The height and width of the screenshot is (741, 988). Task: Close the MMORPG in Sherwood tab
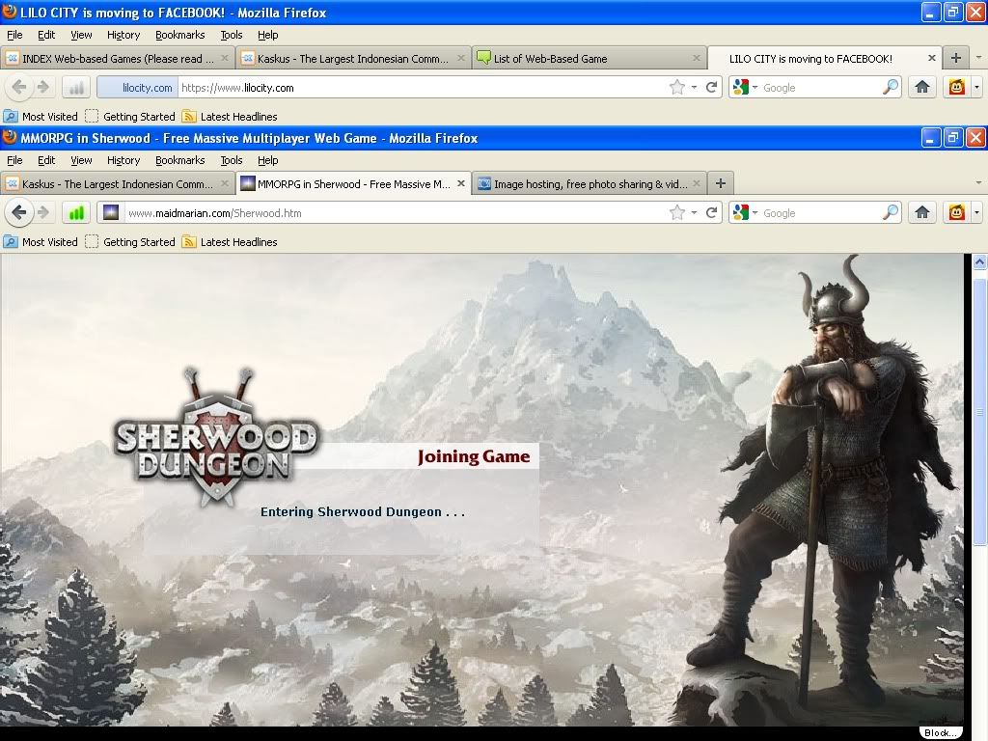(461, 183)
